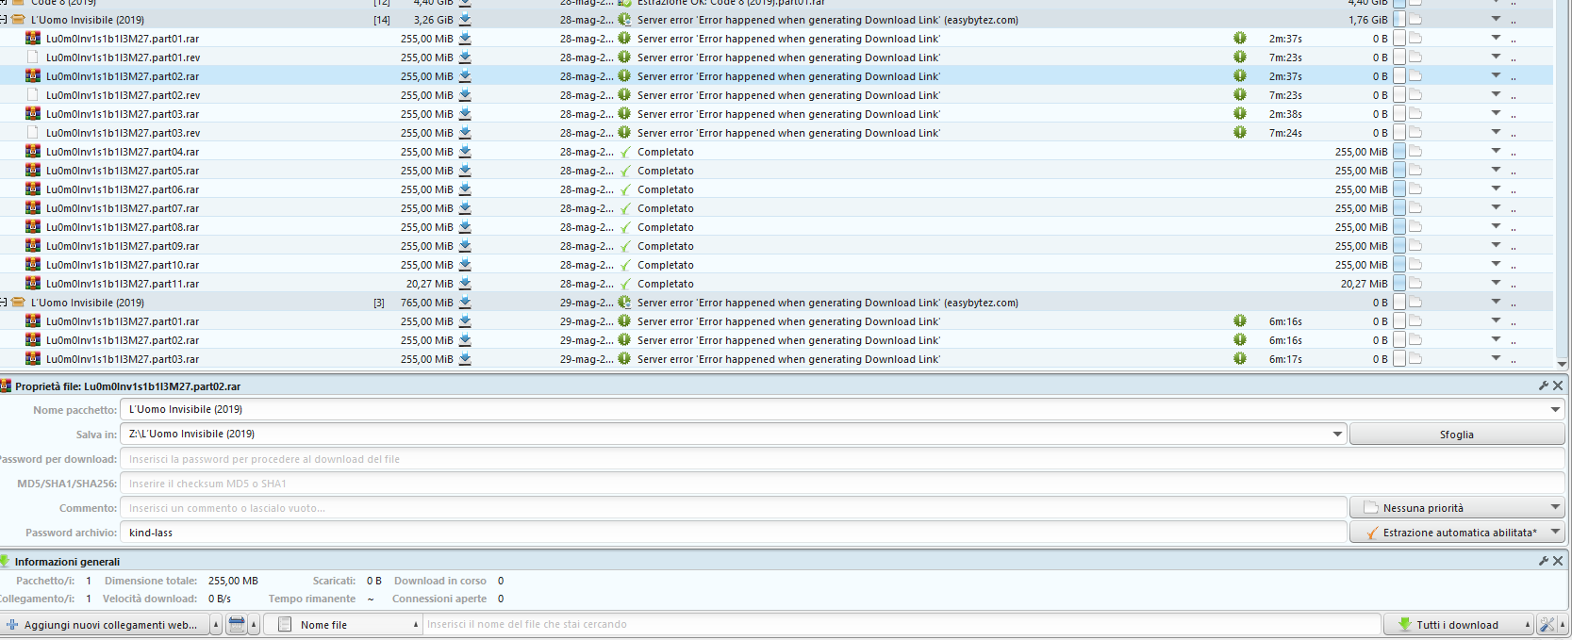1572x640 pixels.
Task: Click the list clean-up icon beside the add-links arrow
Action: click(x=237, y=624)
